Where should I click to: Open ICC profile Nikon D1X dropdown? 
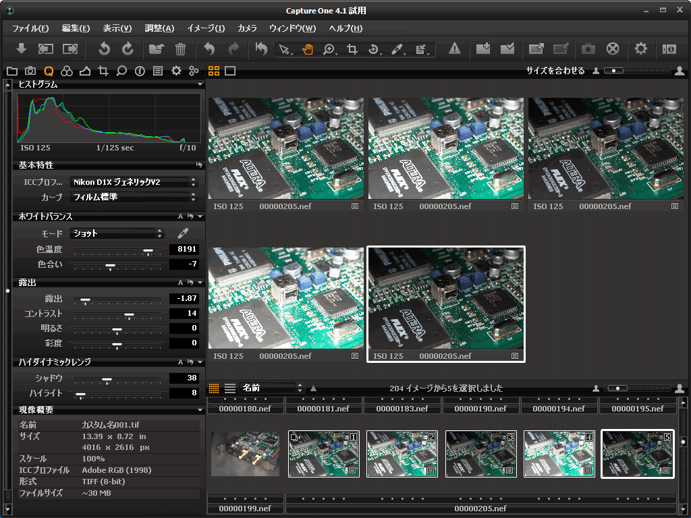click(134, 182)
